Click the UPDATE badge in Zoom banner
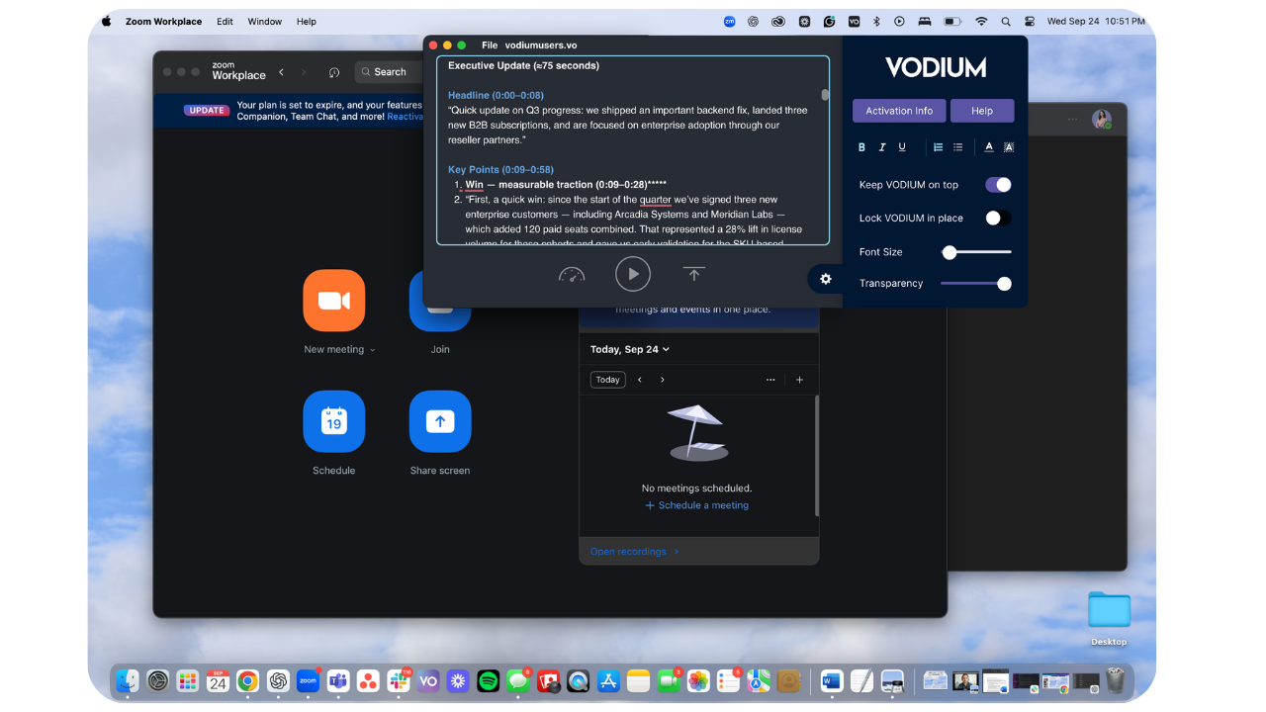1266x712 pixels. (207, 110)
